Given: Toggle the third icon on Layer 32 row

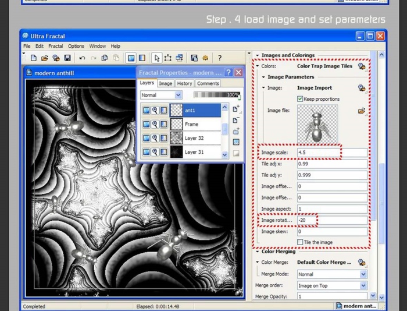Looking at the screenshot, I should (163, 138).
